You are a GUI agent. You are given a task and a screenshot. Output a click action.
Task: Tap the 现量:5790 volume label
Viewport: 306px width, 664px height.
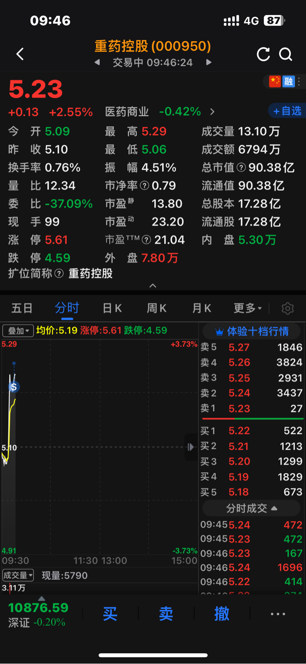pos(65,575)
